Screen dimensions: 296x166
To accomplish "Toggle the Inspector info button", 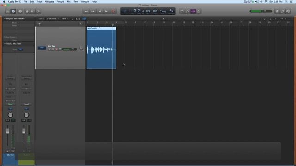I will click(13, 11).
